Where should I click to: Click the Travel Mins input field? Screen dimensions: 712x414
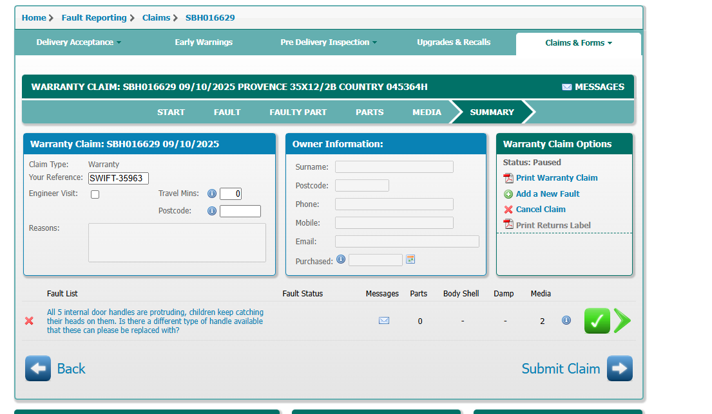click(x=231, y=194)
